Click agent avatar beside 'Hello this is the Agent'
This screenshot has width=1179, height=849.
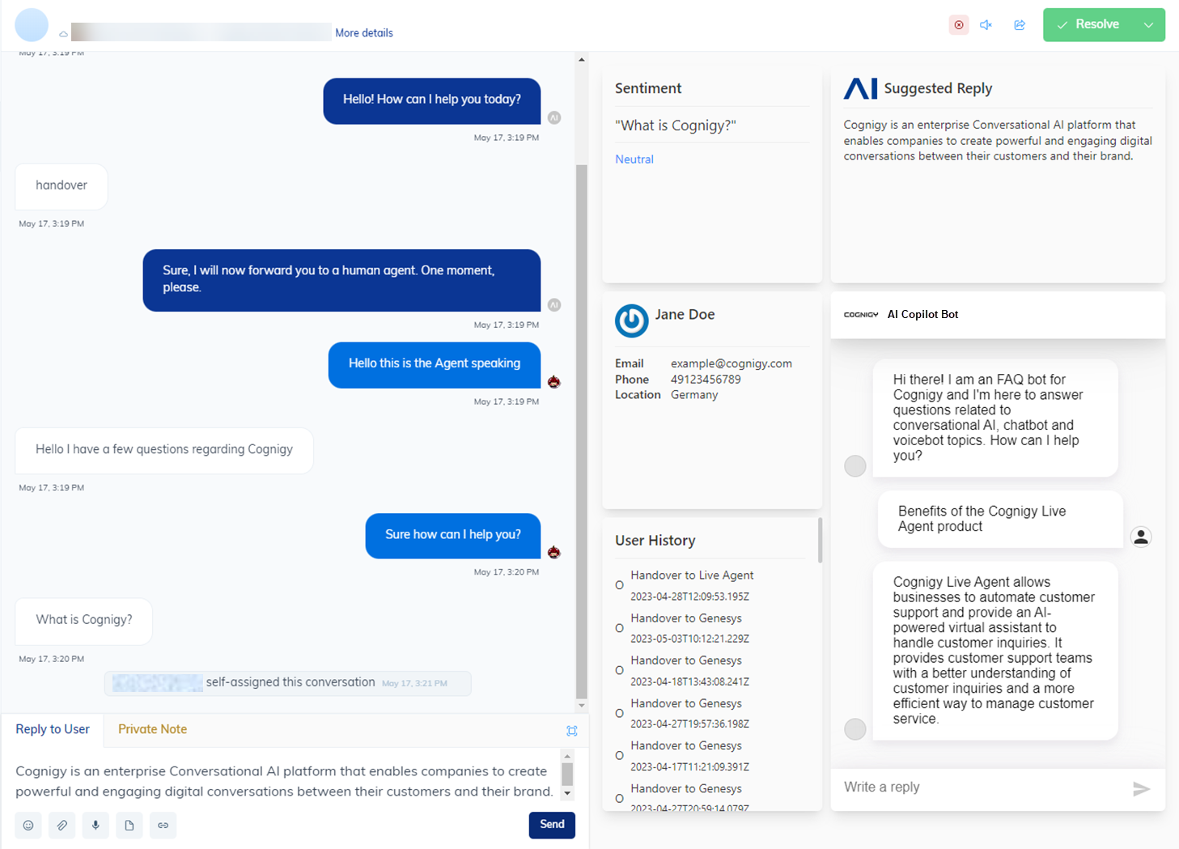pyautogui.click(x=554, y=382)
